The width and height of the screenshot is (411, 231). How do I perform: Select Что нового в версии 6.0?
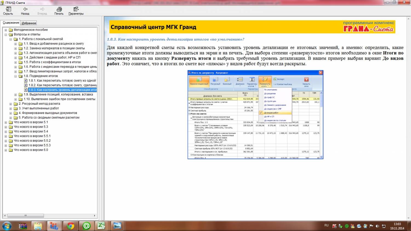click(31, 150)
